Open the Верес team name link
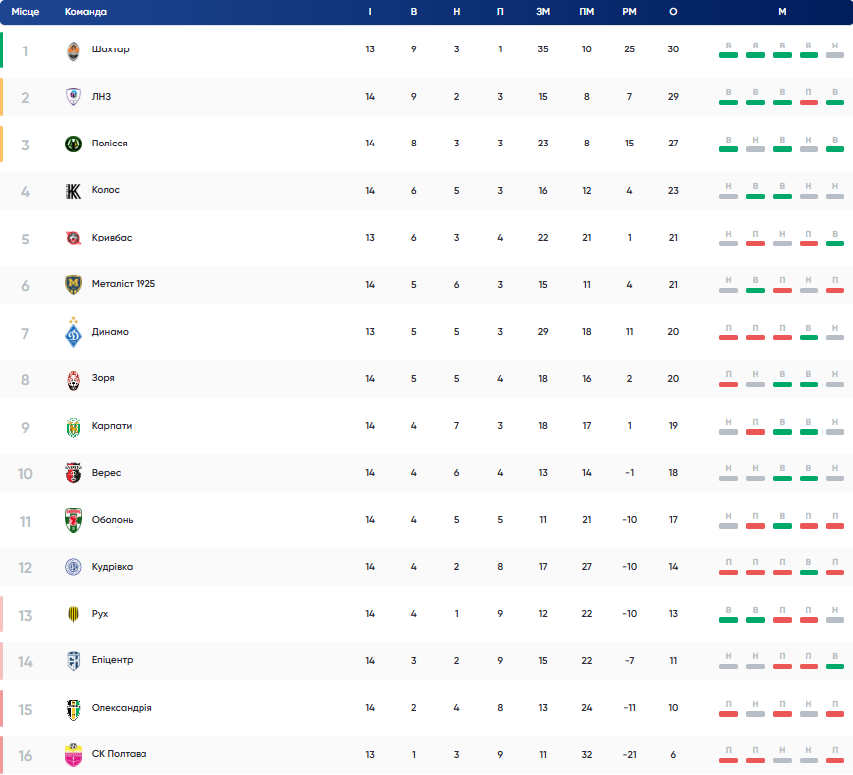The image size is (853, 775). click(105, 473)
